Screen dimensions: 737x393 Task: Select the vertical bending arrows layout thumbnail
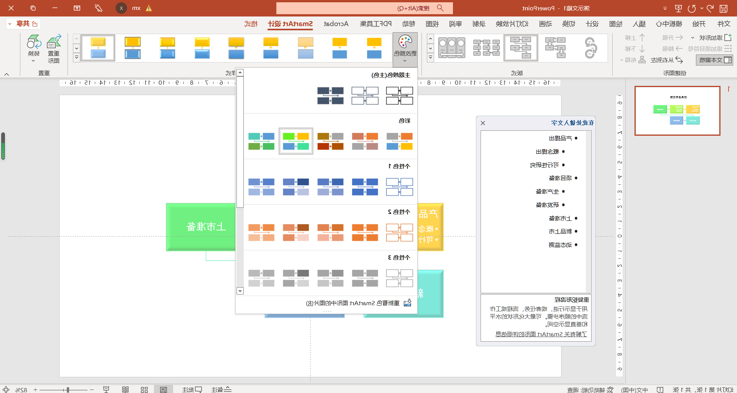pos(555,48)
